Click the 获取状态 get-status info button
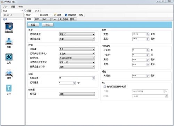The width and height of the screenshot is (174, 126). [70, 15]
